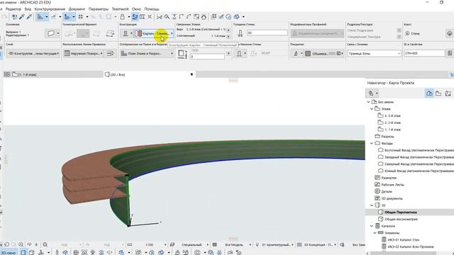
Task: Collapse the Без имени project tree node
Action: point(368,102)
